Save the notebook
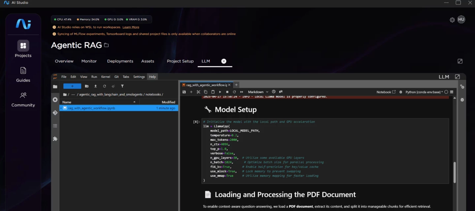 click(184, 92)
